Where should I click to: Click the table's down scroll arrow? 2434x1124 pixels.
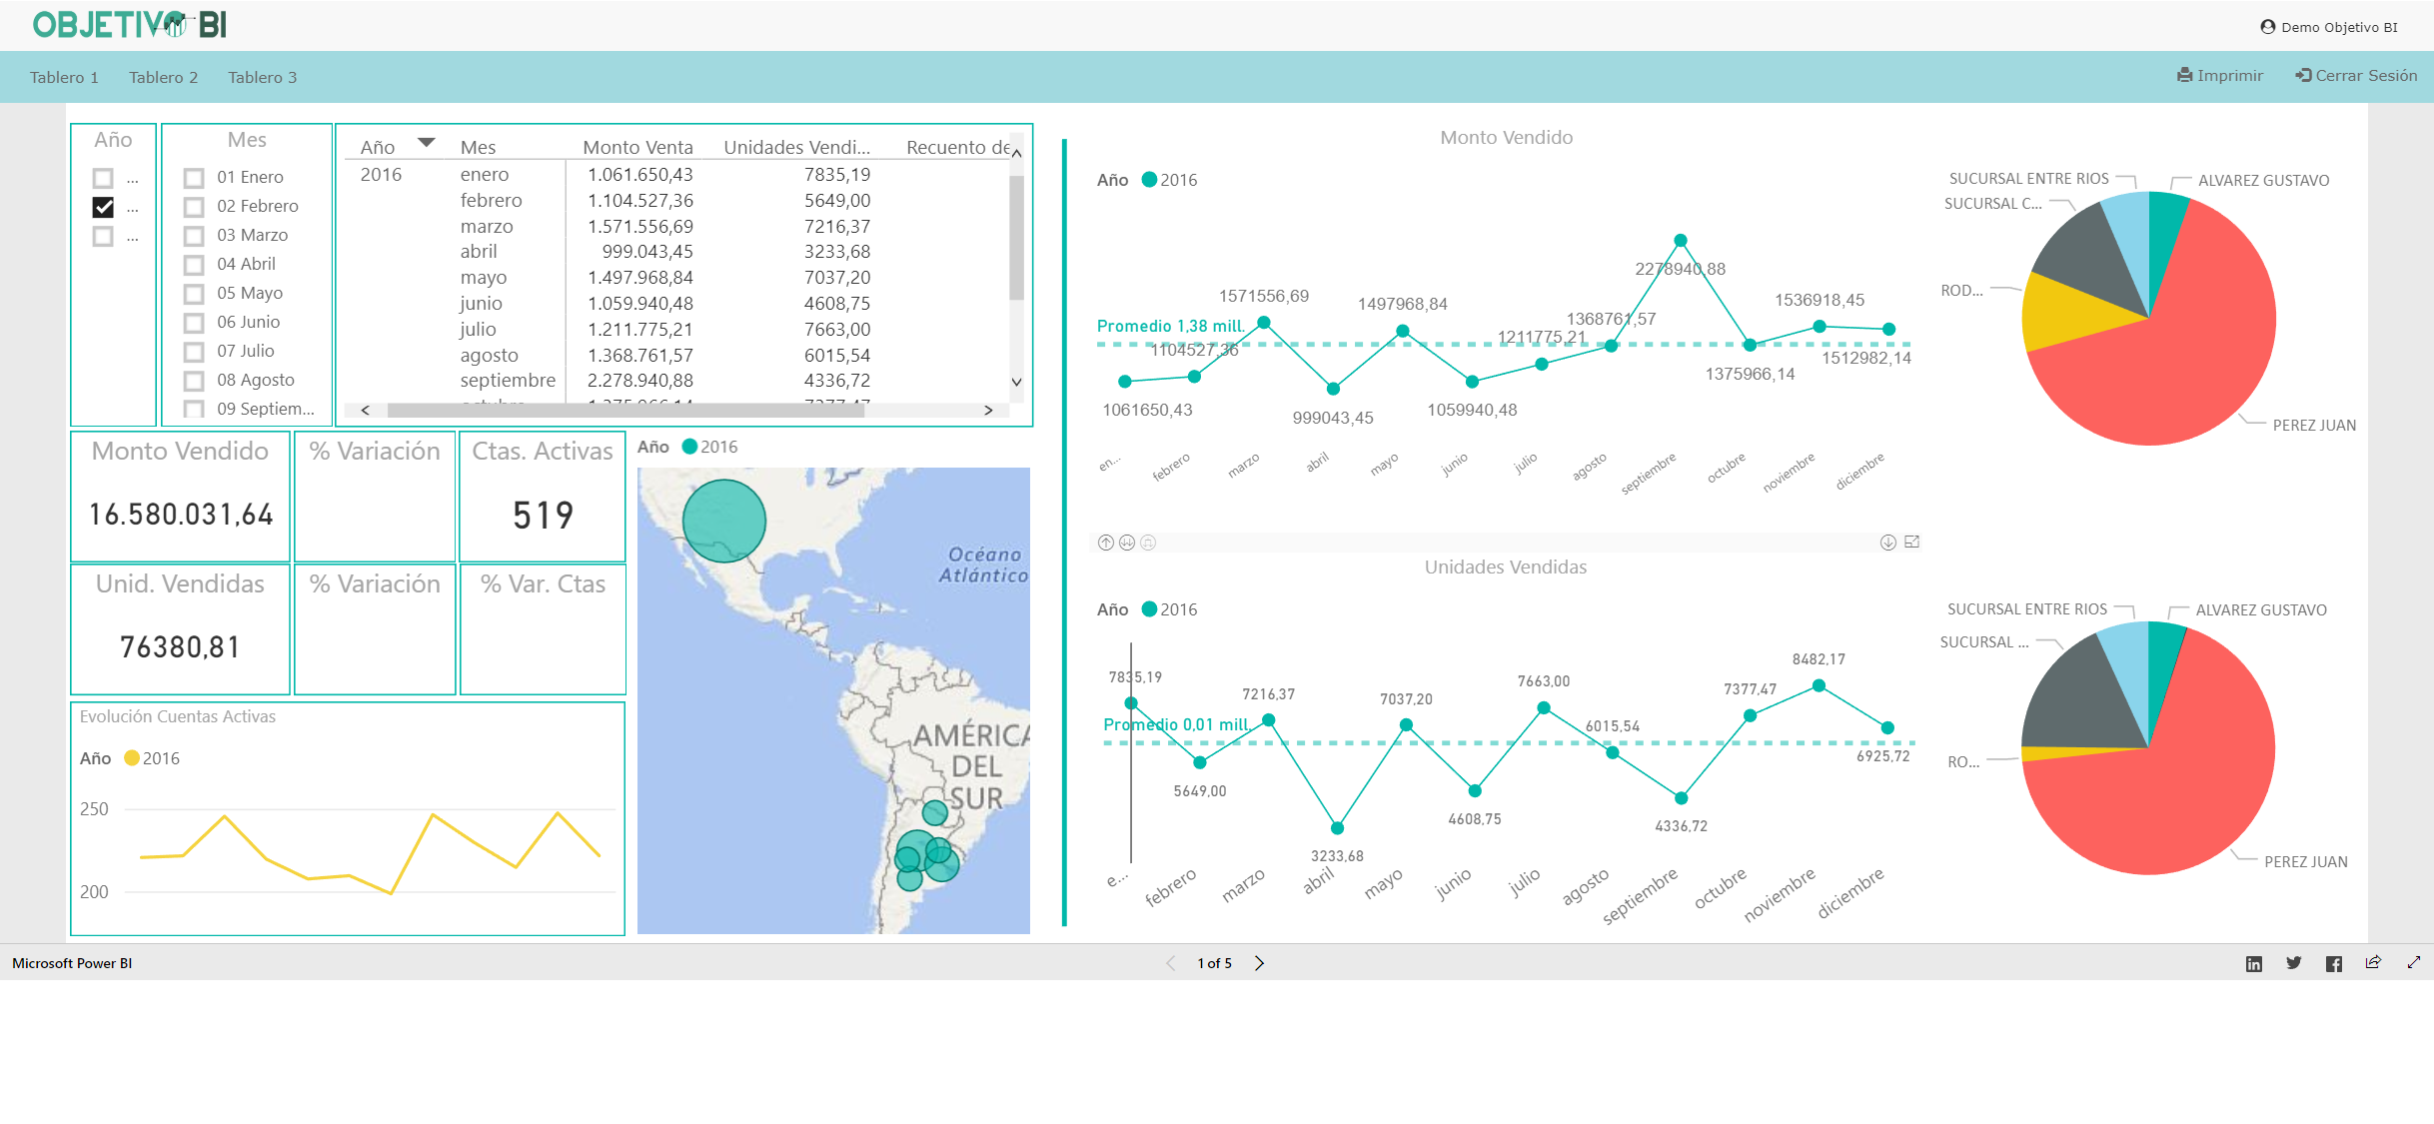coord(1016,382)
